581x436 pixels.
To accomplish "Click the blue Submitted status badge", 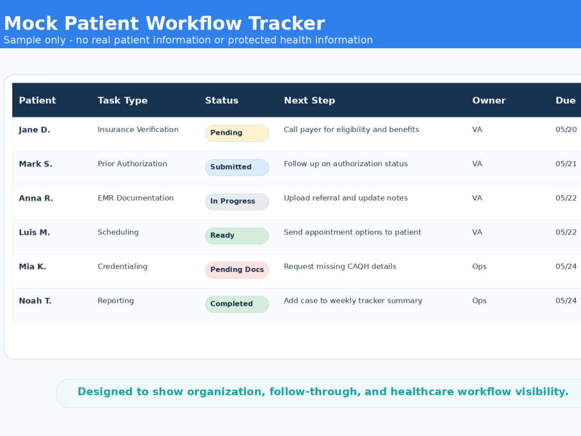I will (x=237, y=167).
